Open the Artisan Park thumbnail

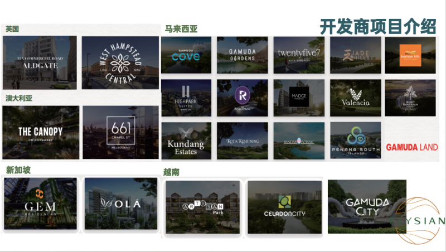pyautogui.click(x=203, y=207)
